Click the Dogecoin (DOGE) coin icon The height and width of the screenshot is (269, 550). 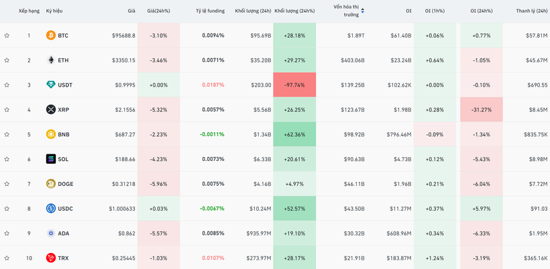(50, 184)
